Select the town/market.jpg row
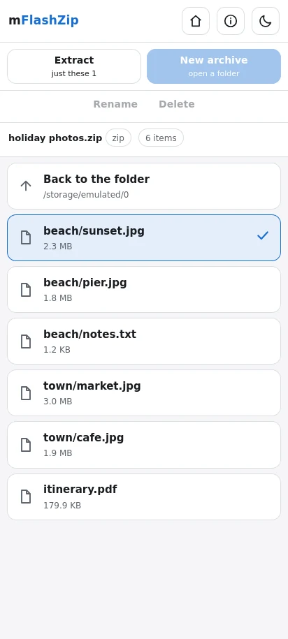This screenshot has width=288, height=639. click(x=144, y=393)
